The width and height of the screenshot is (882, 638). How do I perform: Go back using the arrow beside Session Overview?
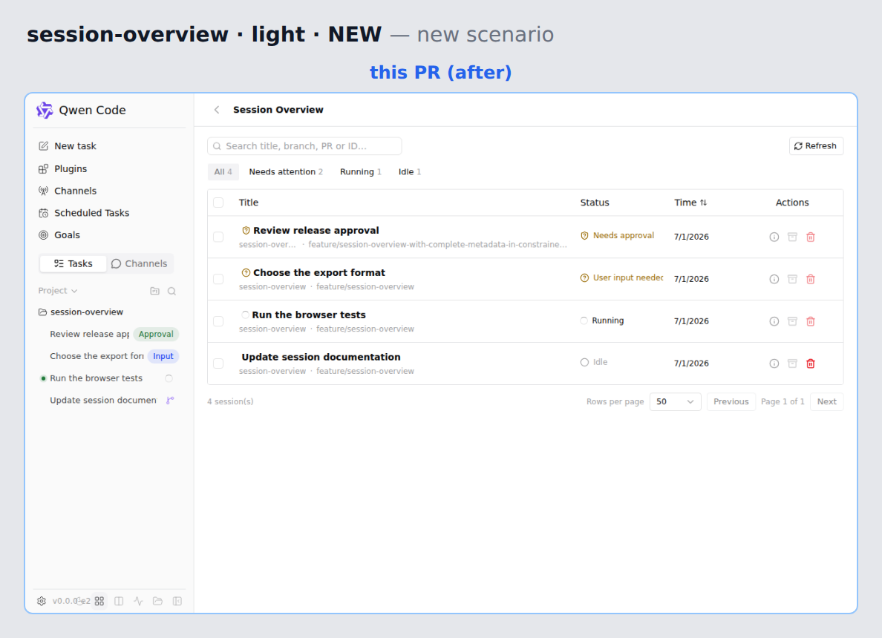click(217, 110)
